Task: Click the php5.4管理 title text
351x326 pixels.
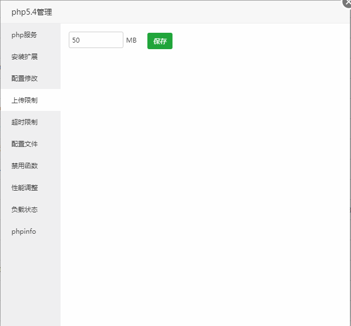Action: click(32, 12)
